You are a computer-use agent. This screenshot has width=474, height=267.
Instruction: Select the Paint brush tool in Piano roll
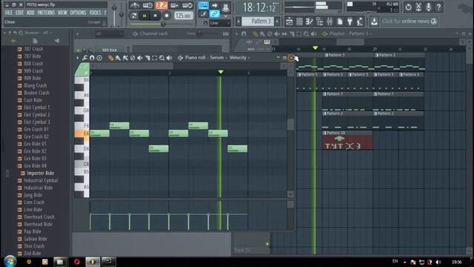click(x=118, y=58)
